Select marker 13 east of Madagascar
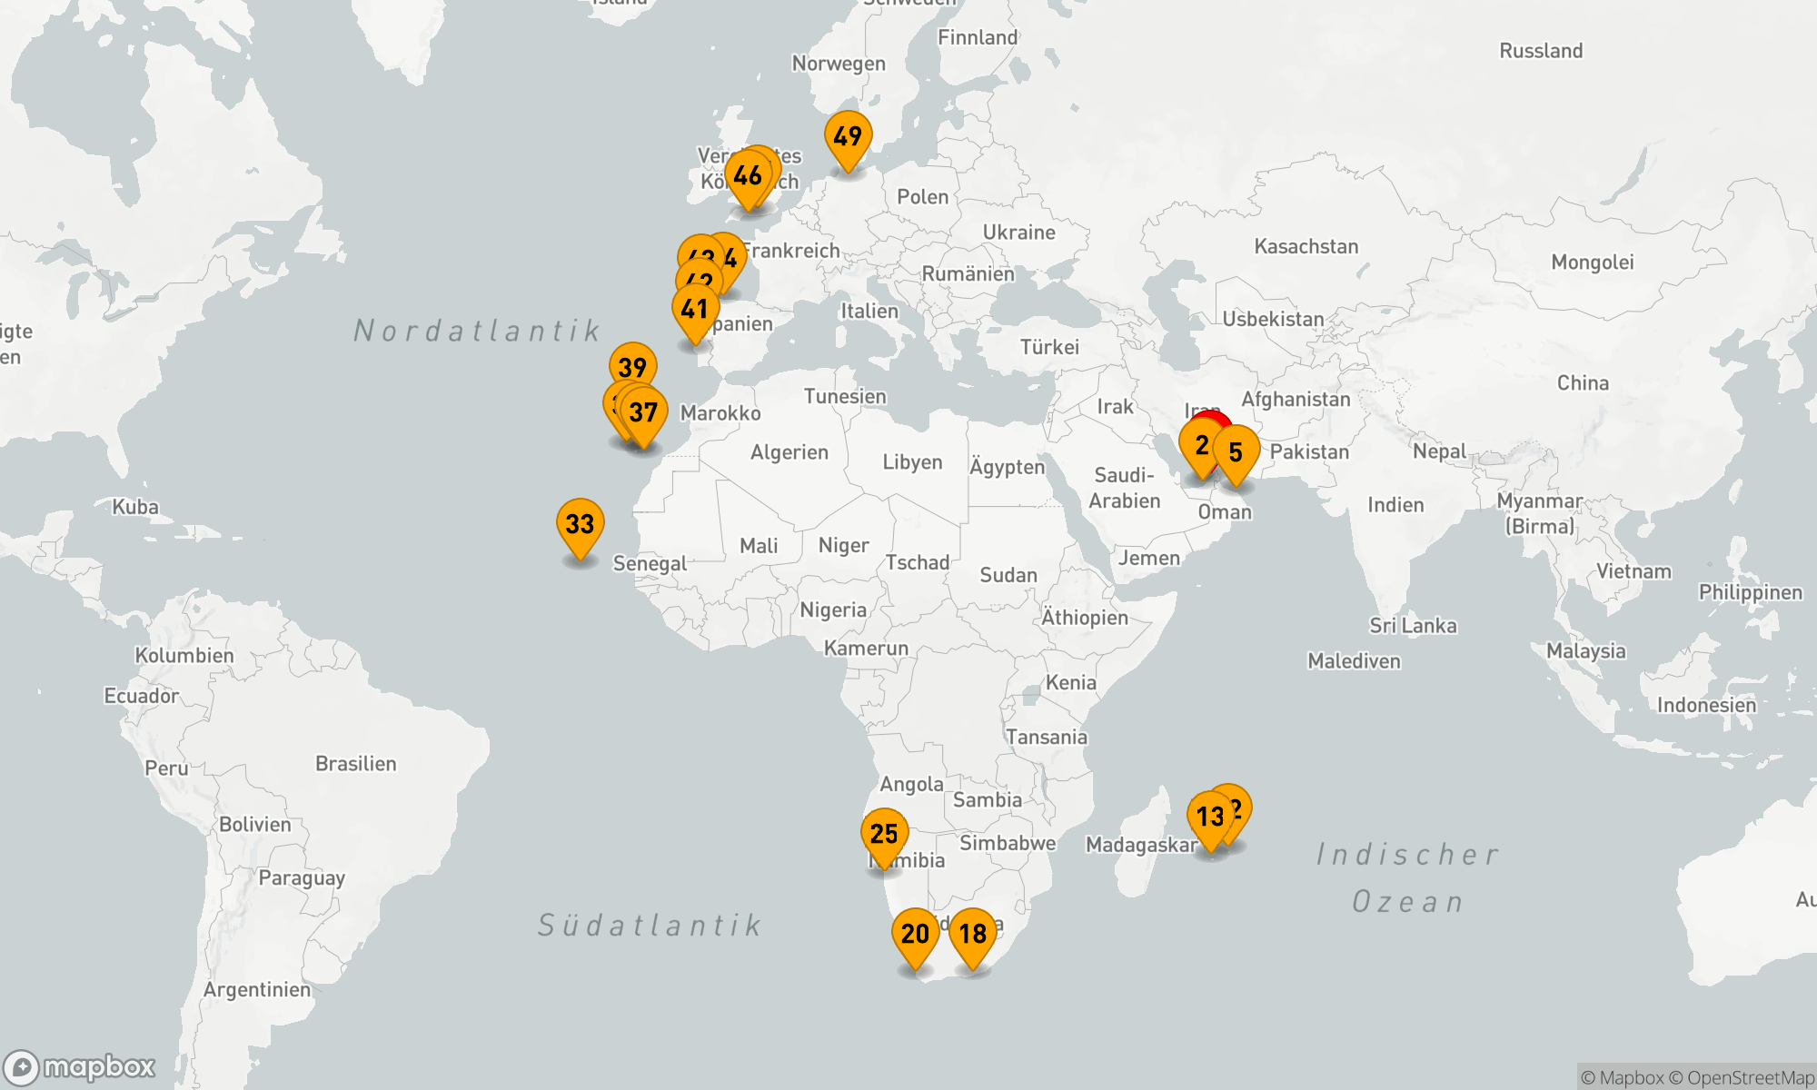Screen dimensions: 1817x1090 1209,816
